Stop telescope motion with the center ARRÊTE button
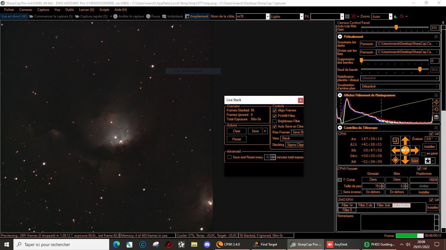 (405, 150)
